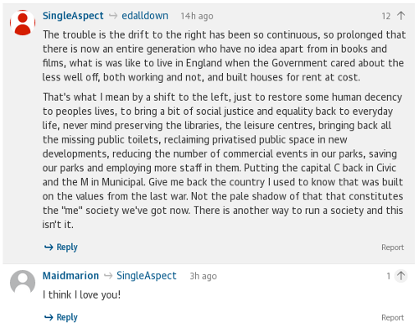
Task: Click the reply arrow icon under SingleAspect's comment
Action: point(49,247)
